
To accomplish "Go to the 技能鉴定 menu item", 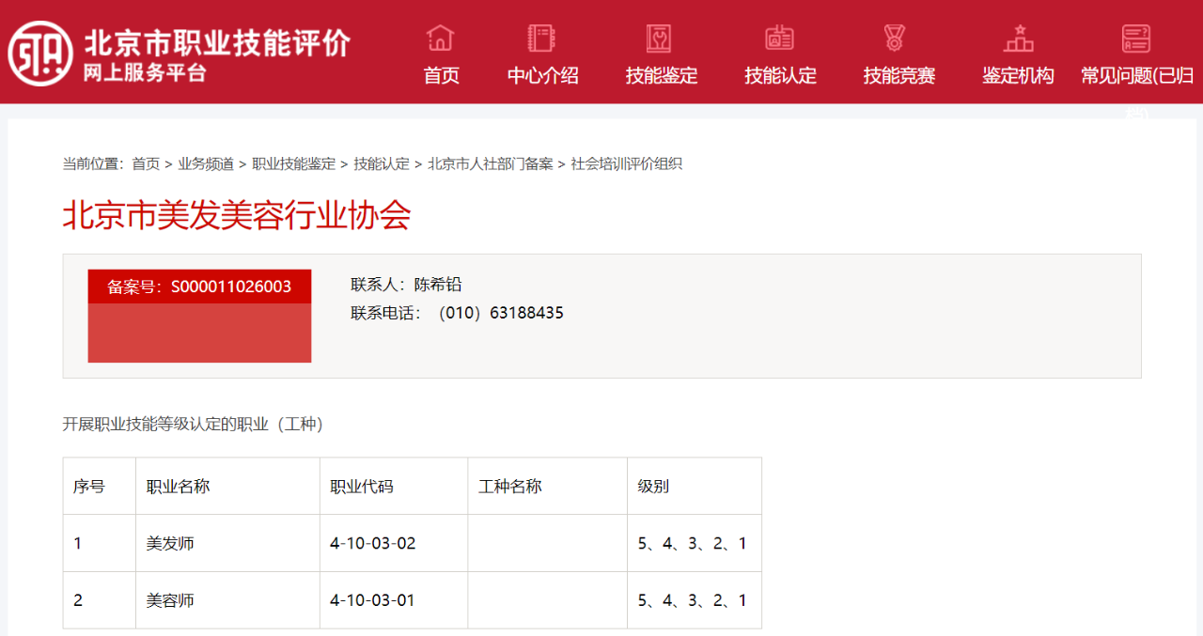I will click(x=662, y=76).
